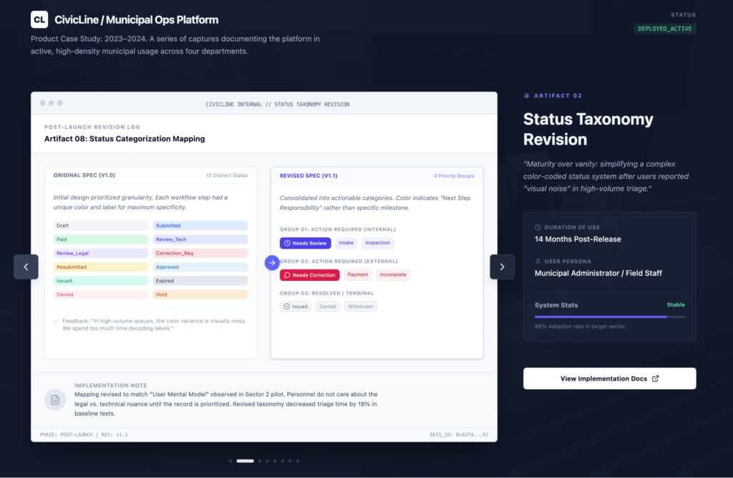Click the purple Review_Legal status swatch
Image resolution: width=733 pixels, height=478 pixels.
[x=100, y=253]
